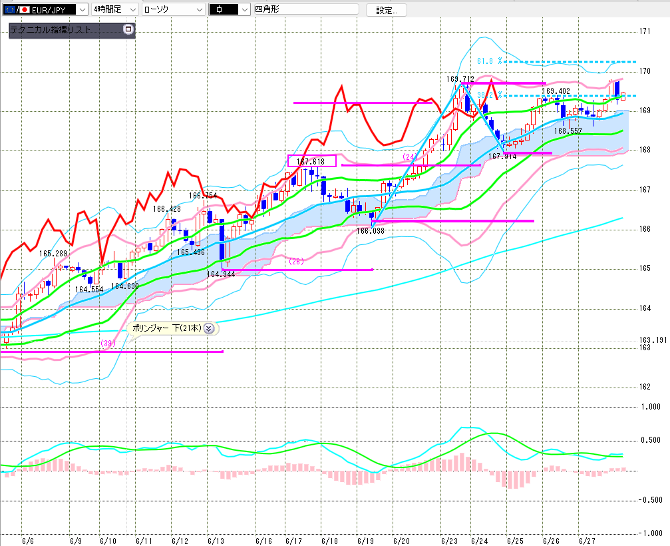Image resolution: width=670 pixels, height=546 pixels.
Task: Expand the ボリンジャー 下(21本) tooltip chevron
Action: (x=208, y=328)
